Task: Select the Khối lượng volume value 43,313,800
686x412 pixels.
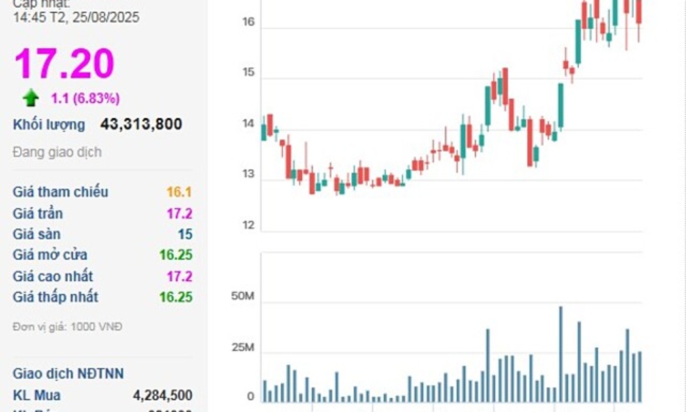Action: [x=141, y=124]
